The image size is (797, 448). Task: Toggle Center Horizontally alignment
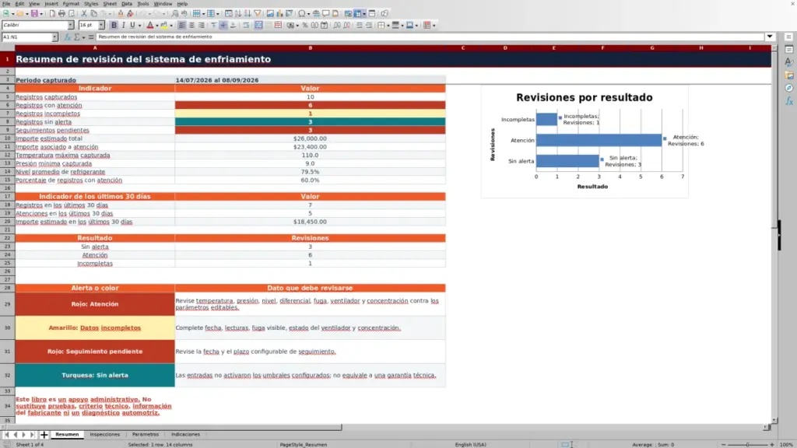click(191, 25)
